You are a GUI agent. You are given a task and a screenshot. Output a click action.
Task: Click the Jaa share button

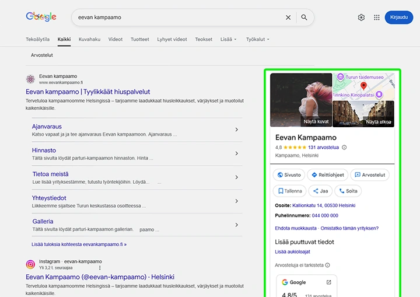(x=320, y=191)
